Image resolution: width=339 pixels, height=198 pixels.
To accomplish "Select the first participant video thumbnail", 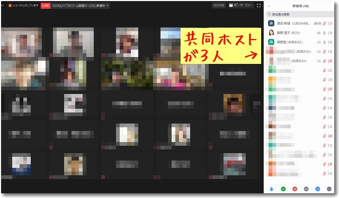I will 21,42.
